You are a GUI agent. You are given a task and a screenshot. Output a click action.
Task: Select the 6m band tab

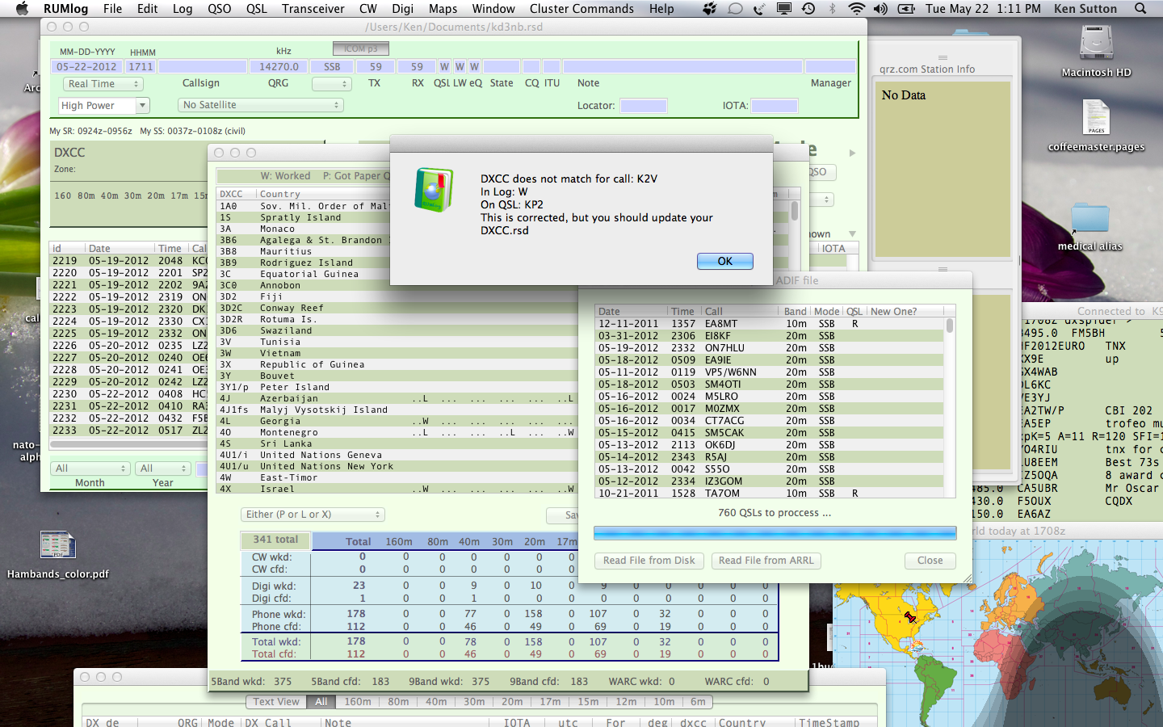698,702
